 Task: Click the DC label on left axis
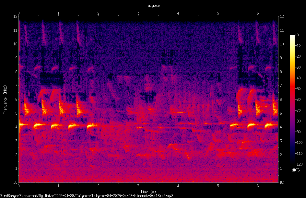(15, 182)
